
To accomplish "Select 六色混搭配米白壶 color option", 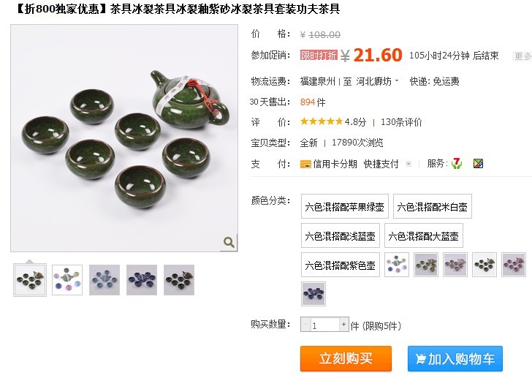I will (433, 206).
